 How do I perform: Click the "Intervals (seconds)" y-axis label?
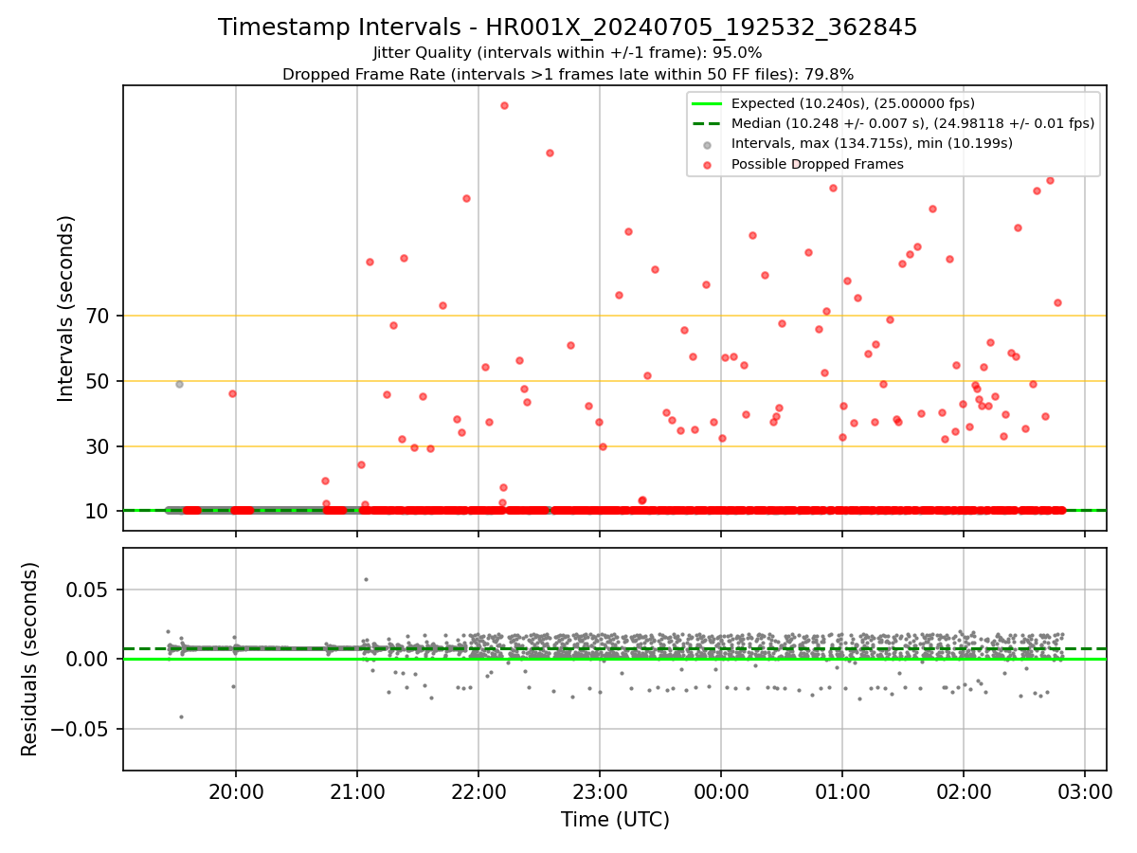pos(66,308)
